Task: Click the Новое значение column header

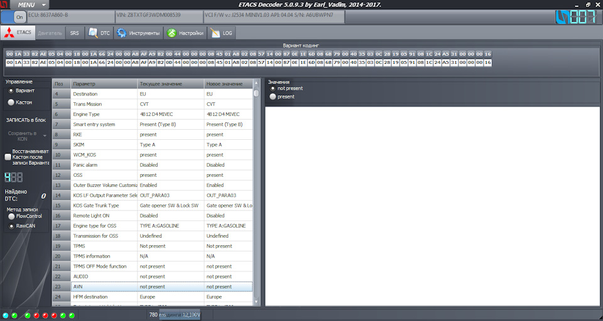Action: click(x=229, y=84)
